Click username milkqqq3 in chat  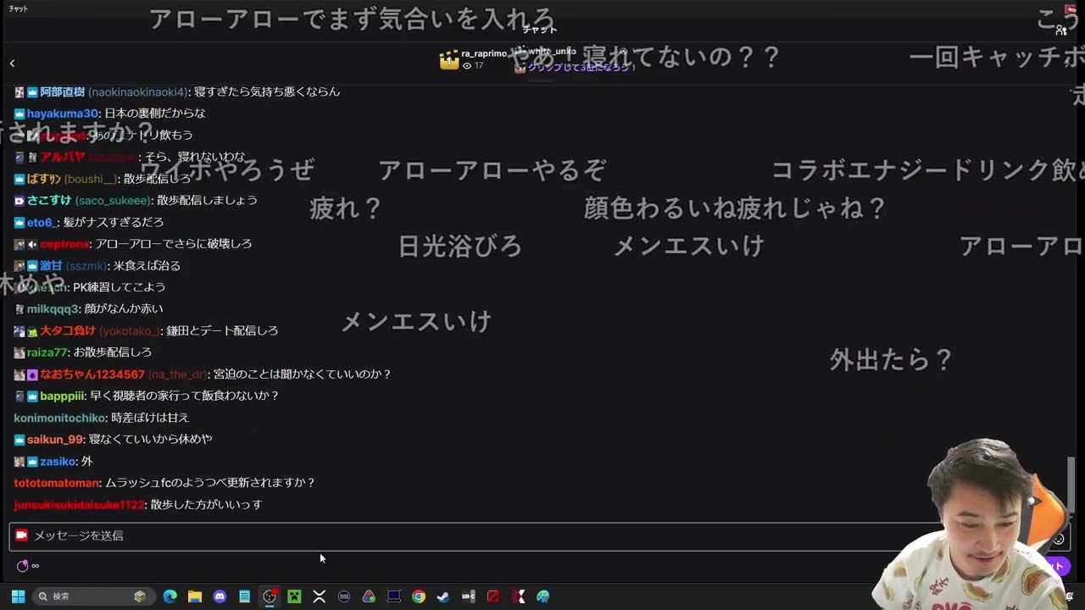[53, 309]
